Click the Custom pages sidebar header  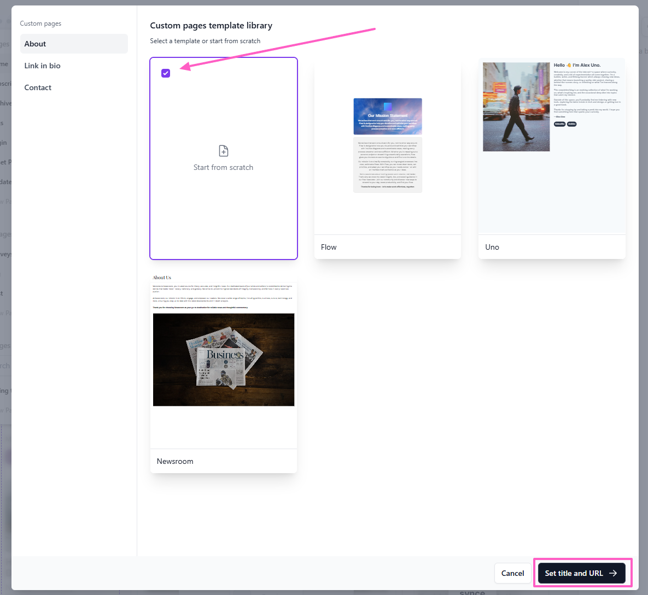pos(40,23)
